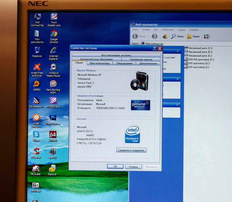Switch to Автоматическое обновление tab

coord(96,59)
